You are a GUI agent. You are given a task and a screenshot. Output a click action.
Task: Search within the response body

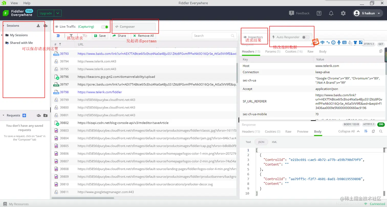381,131
